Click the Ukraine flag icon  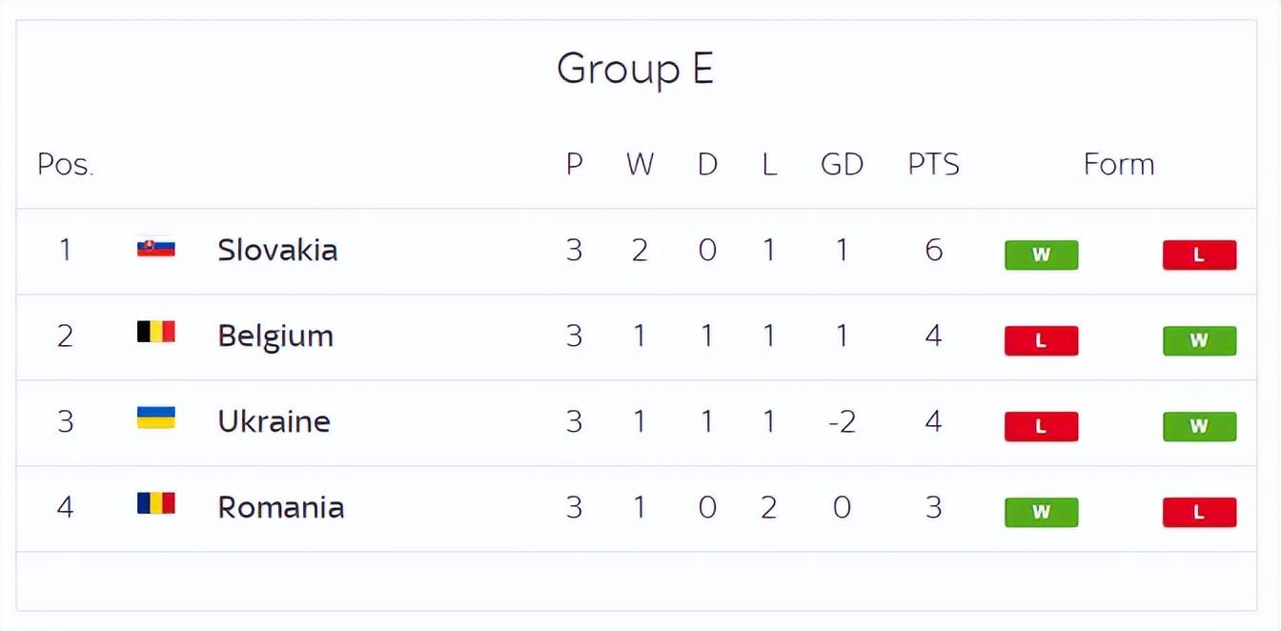click(155, 417)
